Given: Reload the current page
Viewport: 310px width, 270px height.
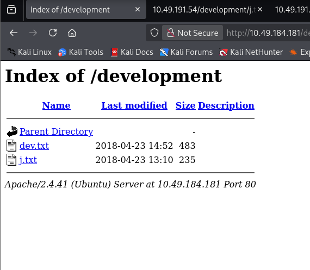Looking at the screenshot, I should (53, 33).
